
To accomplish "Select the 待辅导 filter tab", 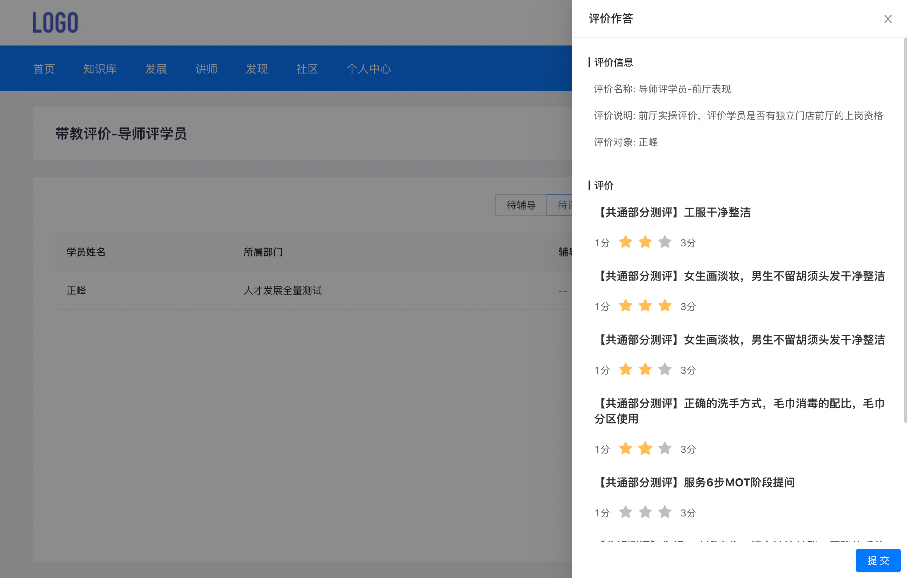I will click(x=521, y=205).
